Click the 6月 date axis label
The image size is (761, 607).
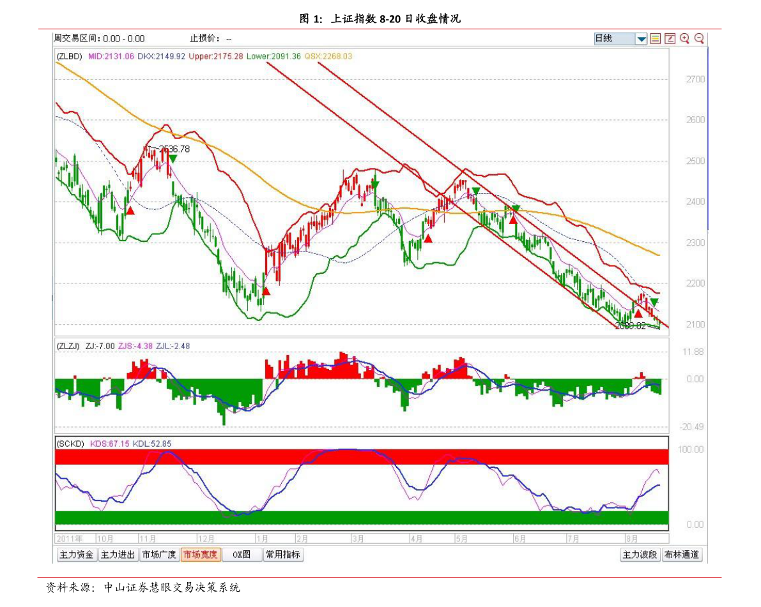(519, 539)
